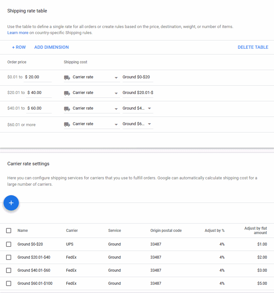This screenshot has width=274, height=293.
Task: Click truck icon in $60.01 or more row
Action: [67, 124]
